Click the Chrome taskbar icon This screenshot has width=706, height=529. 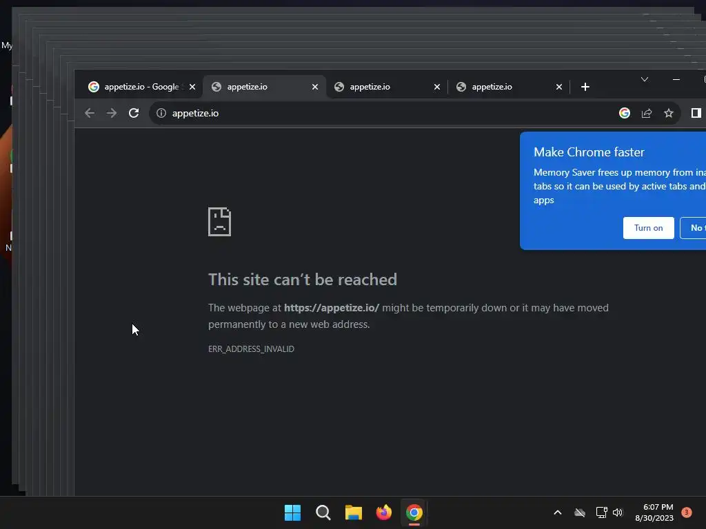pos(414,512)
